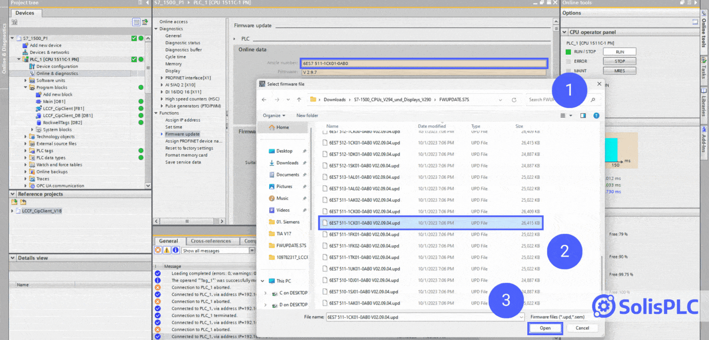Refresh the FWUPDATE.S7S folder listing
Image resolution: width=709 pixels, height=340 pixels.
(x=514, y=99)
